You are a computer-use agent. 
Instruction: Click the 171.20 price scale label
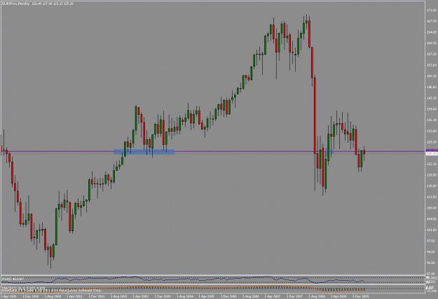pos(432,10)
